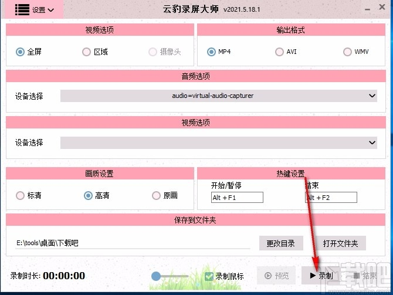The width and height of the screenshot is (393, 295).
Task: Open the audio device dropdown list
Action: click(x=372, y=96)
